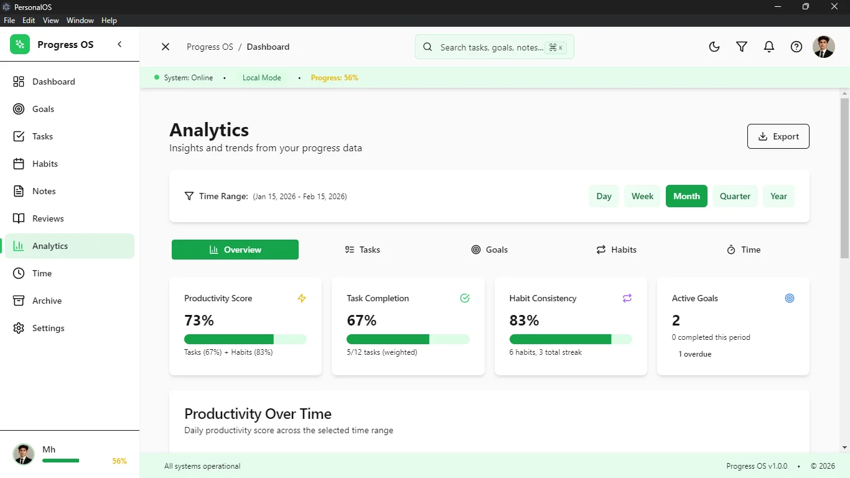Click Dashboard in the breadcrumb
Viewport: 850px width, 478px height.
click(268, 47)
